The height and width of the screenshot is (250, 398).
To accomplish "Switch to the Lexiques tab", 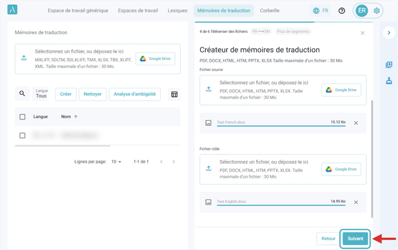I will tap(177, 10).
